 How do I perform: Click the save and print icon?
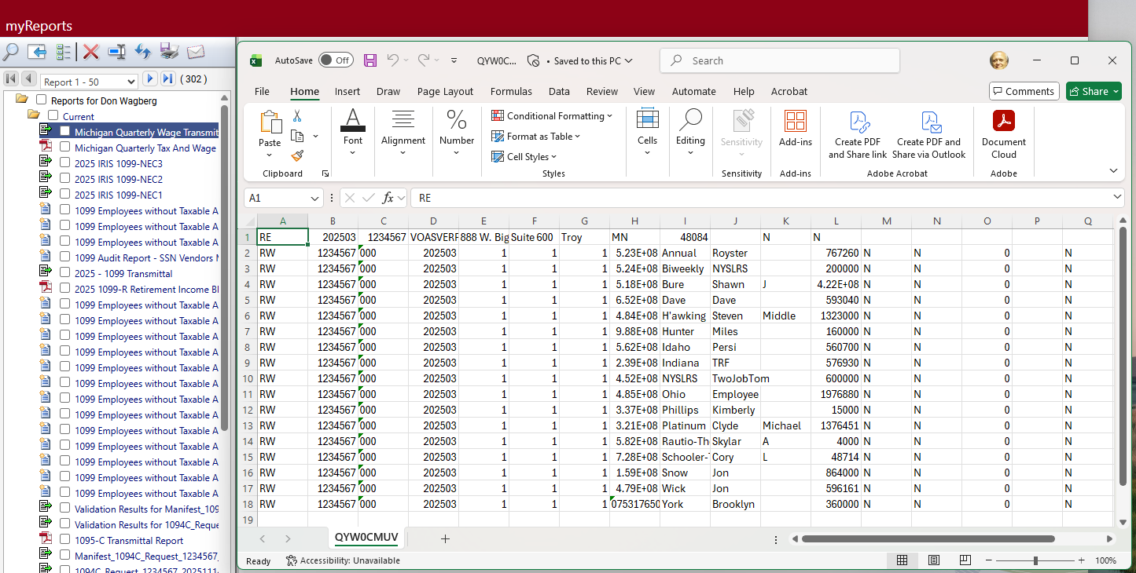[169, 53]
